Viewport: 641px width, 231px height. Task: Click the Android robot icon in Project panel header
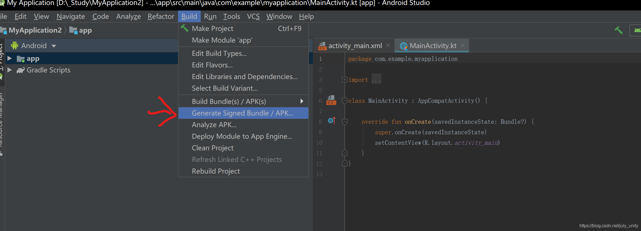point(14,45)
